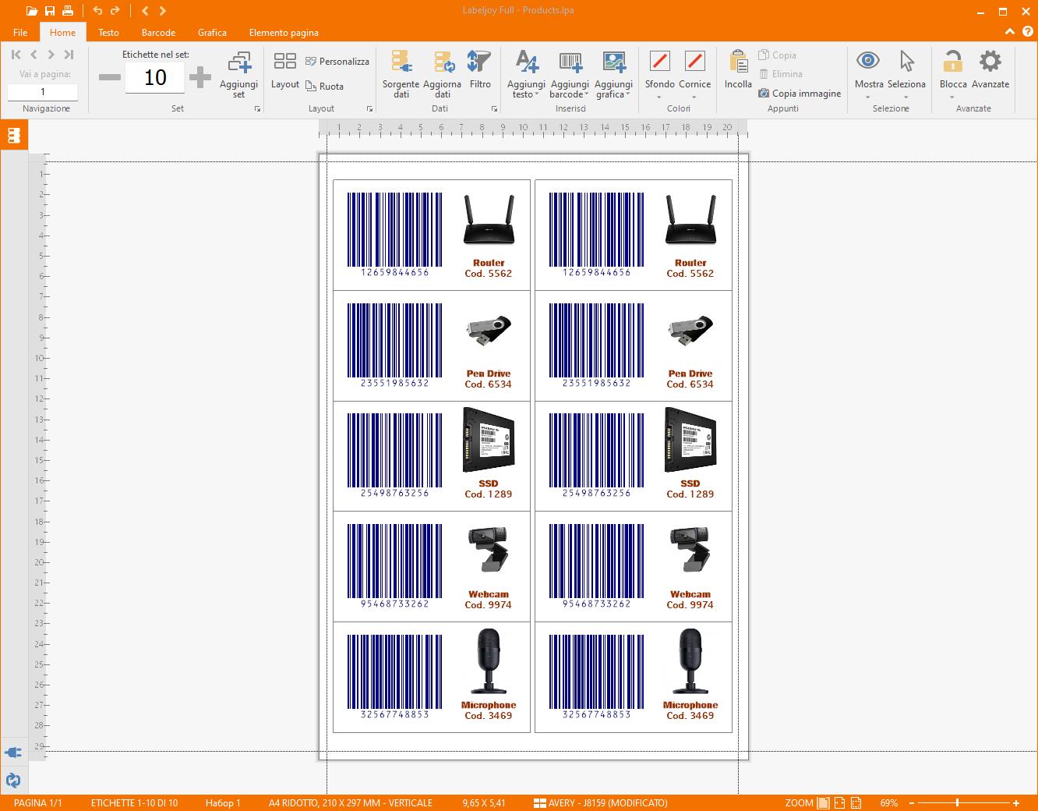Increase labels in set with plus button
The height and width of the screenshot is (811, 1038).
(200, 77)
